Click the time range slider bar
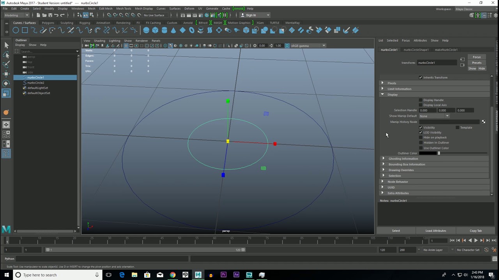 [145, 250]
